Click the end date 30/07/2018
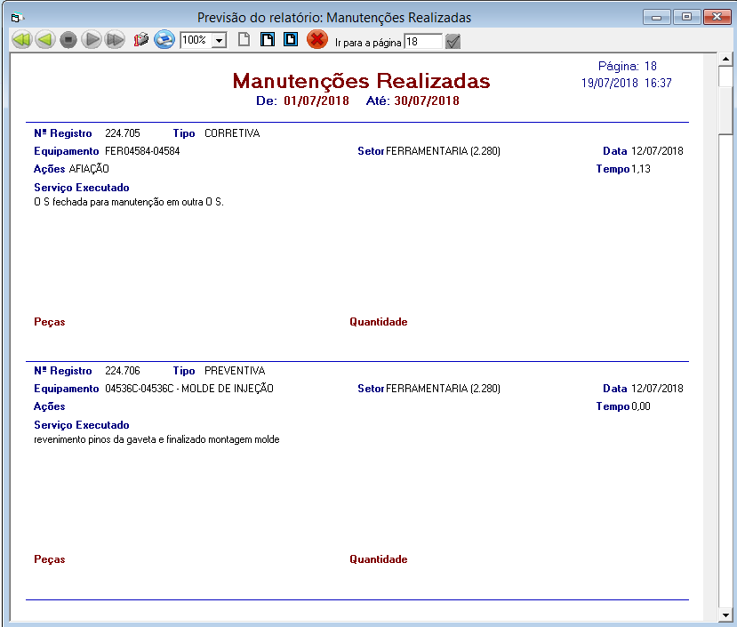737x627 pixels. (x=427, y=100)
